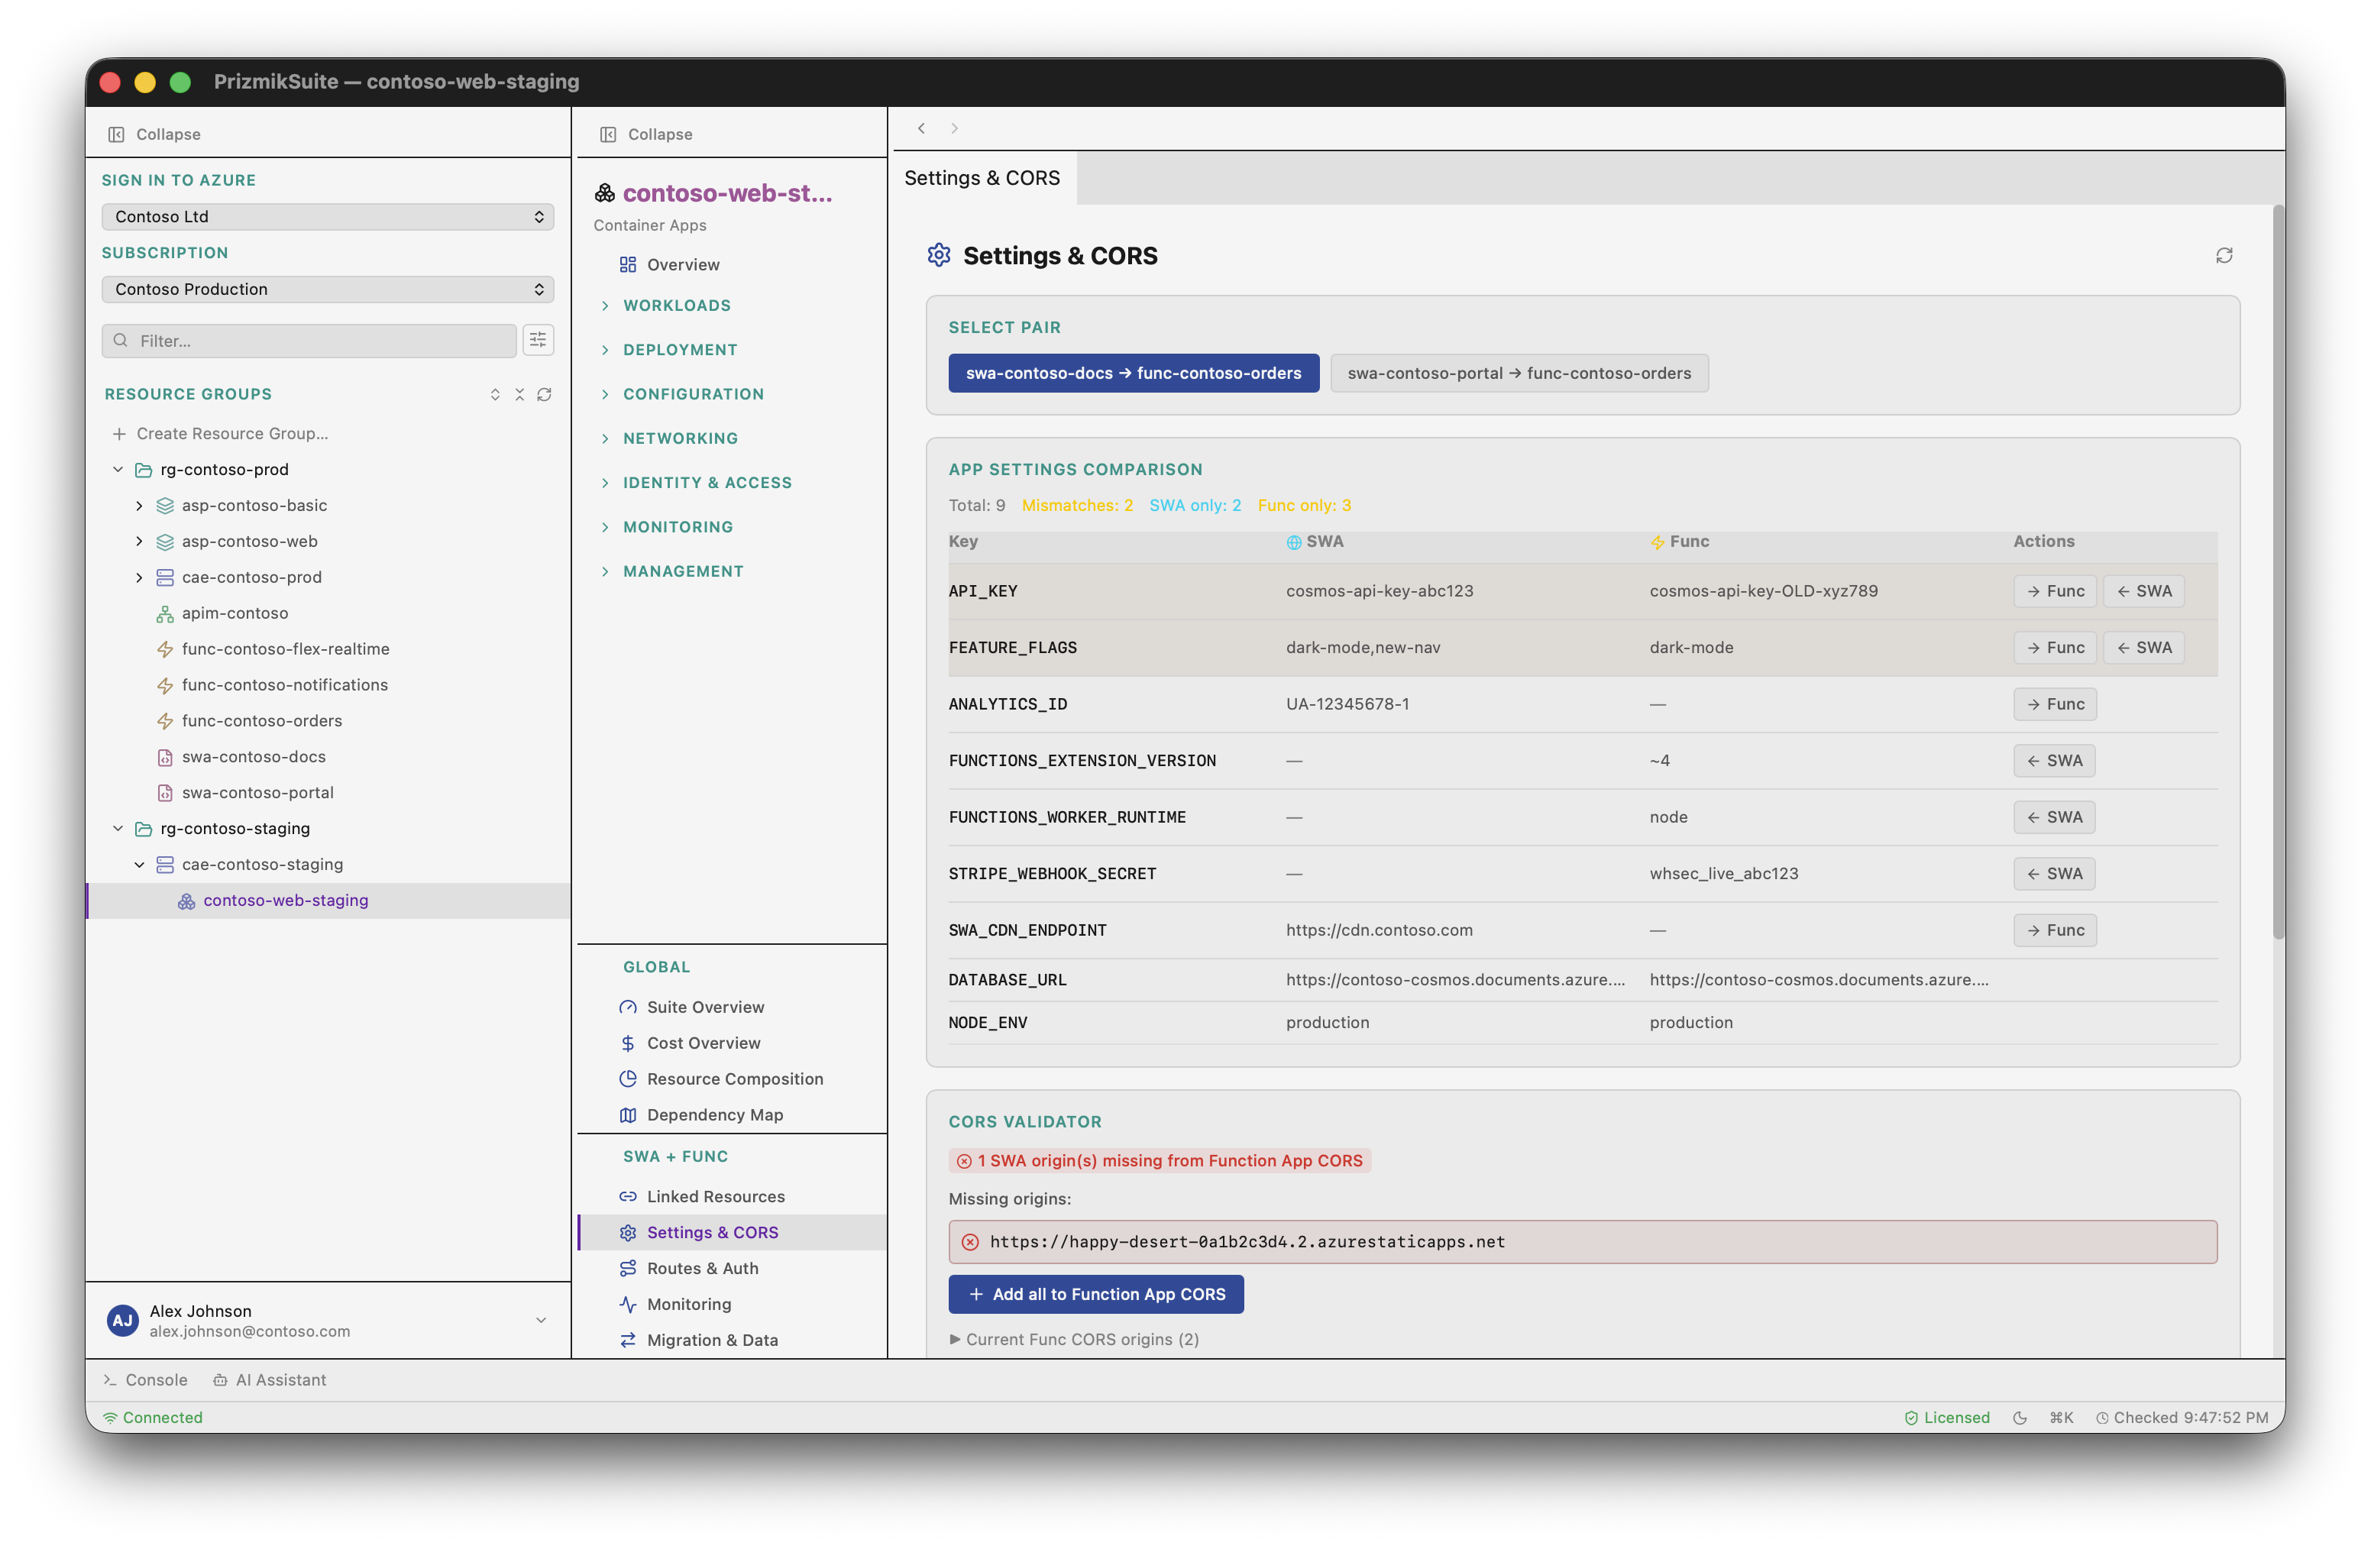Click the Routes & Auth icon
The width and height of the screenshot is (2371, 1546).
tap(628, 1268)
